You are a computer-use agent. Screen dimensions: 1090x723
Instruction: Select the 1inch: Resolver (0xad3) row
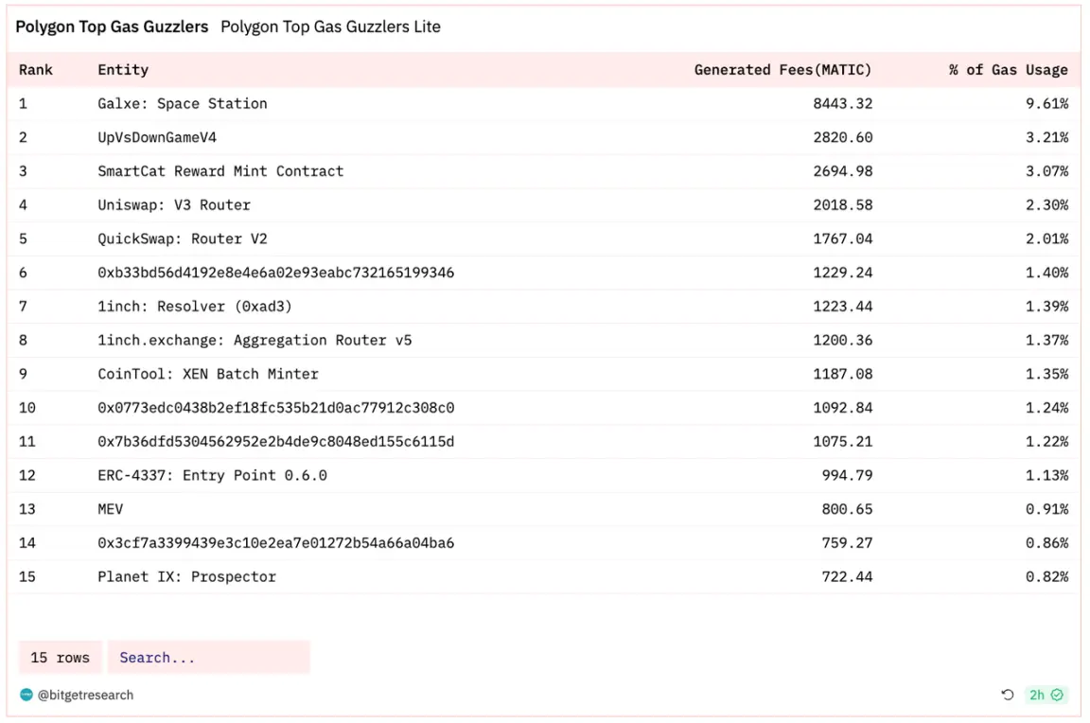coord(195,307)
